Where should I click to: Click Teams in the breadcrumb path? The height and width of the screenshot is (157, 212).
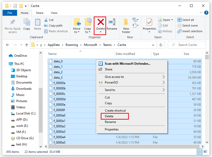[107, 45]
